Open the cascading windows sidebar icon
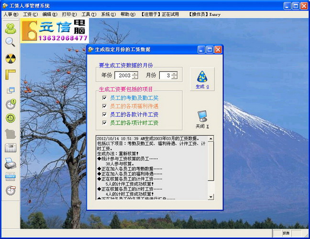This screenshot has height=239, width=310. (11, 90)
